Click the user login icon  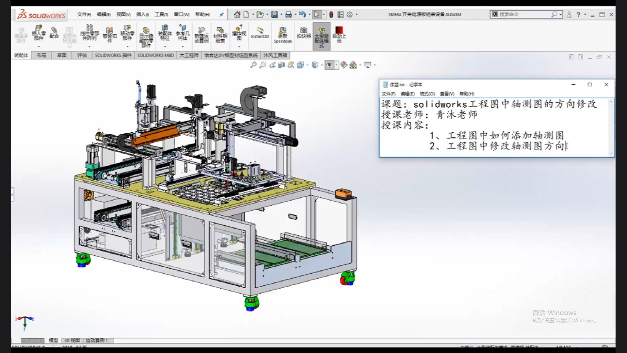(x=569, y=14)
